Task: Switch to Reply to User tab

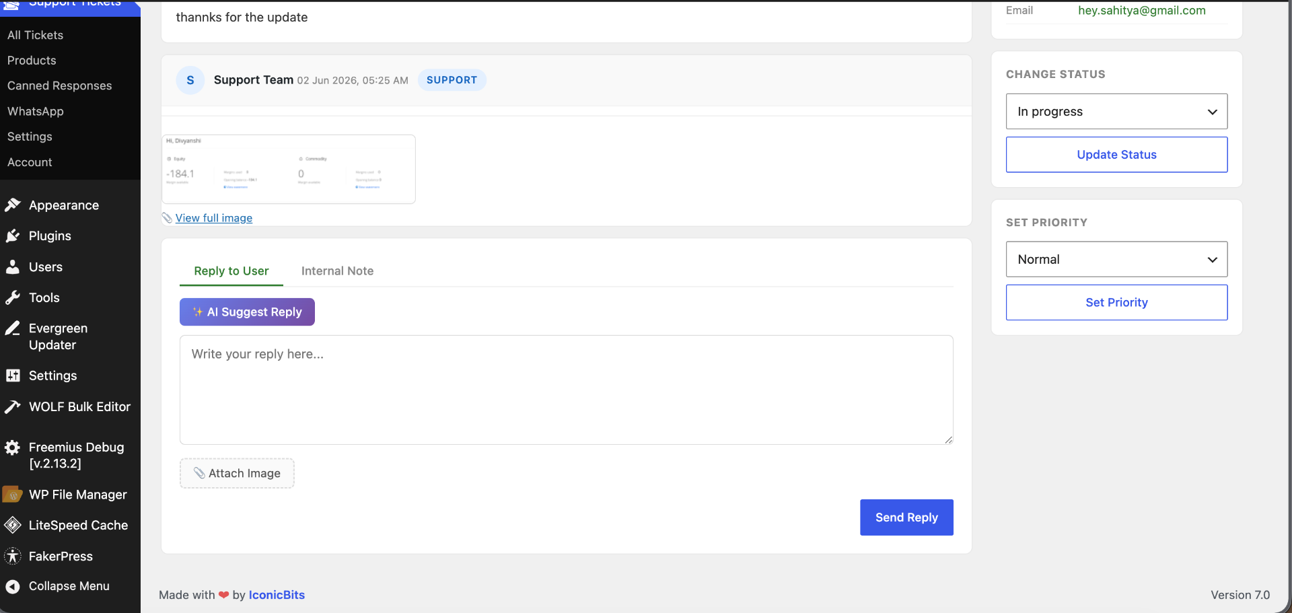Action: (231, 271)
